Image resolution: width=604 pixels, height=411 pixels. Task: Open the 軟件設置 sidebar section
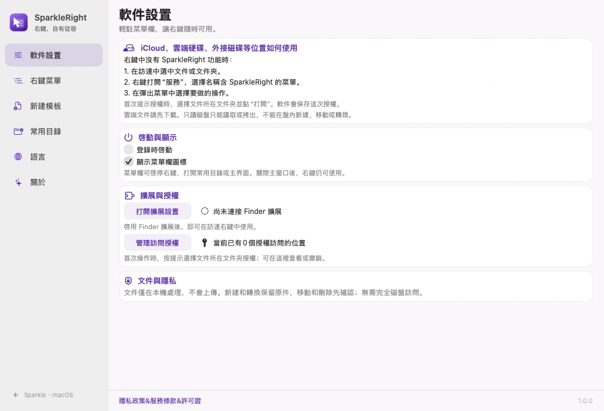[x=54, y=55]
